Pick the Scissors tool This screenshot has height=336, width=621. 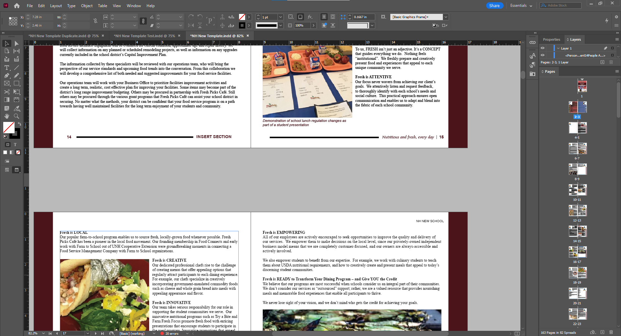pos(7,92)
